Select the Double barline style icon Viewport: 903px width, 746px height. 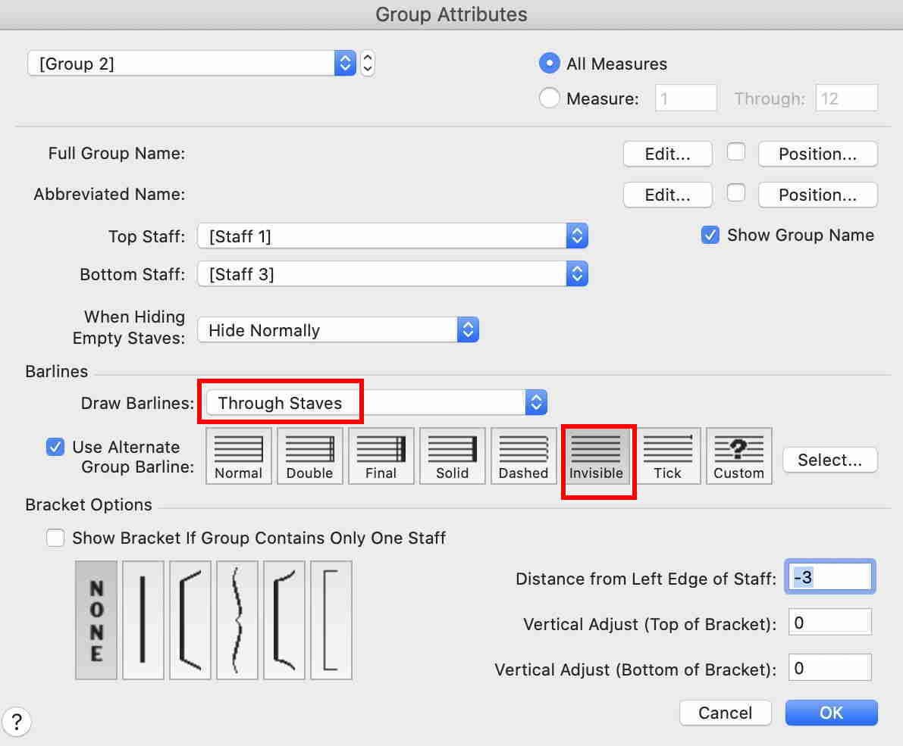309,456
